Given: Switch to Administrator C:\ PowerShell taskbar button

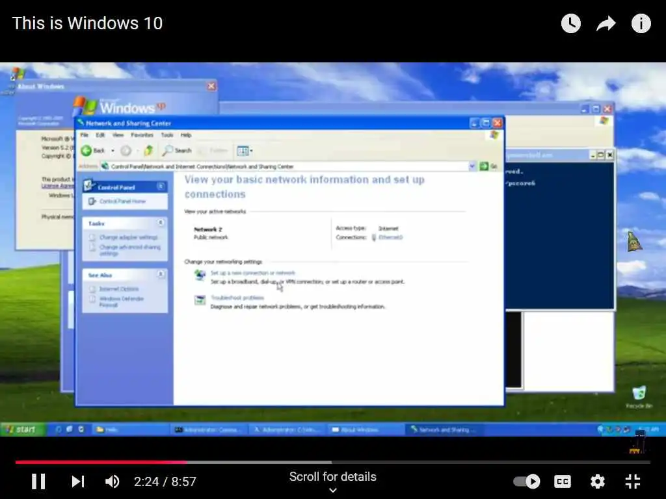Looking at the screenshot, I should (x=287, y=430).
